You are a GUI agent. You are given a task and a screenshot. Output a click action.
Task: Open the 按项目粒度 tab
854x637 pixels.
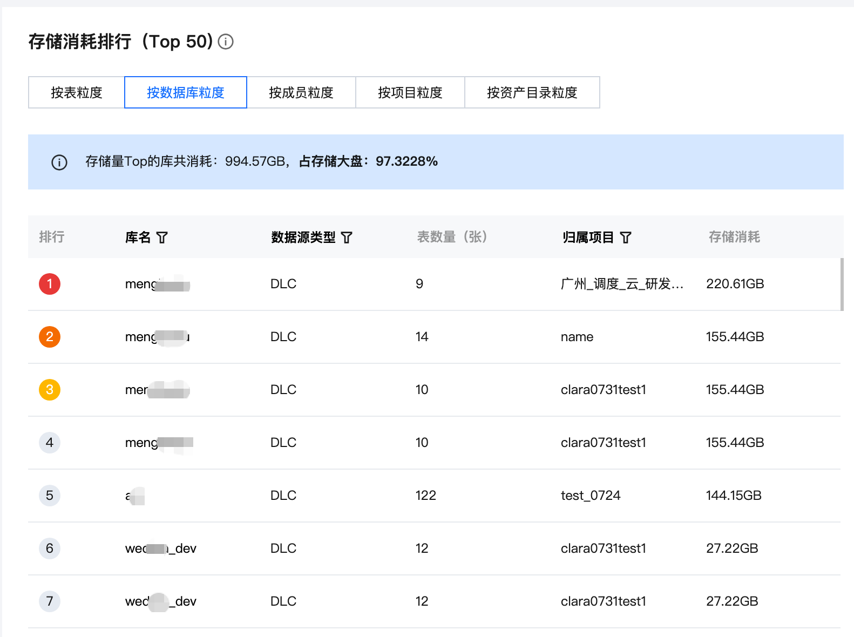pyautogui.click(x=410, y=92)
